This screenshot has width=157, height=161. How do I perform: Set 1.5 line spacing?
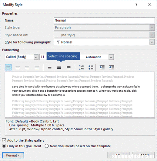tap(59, 67)
